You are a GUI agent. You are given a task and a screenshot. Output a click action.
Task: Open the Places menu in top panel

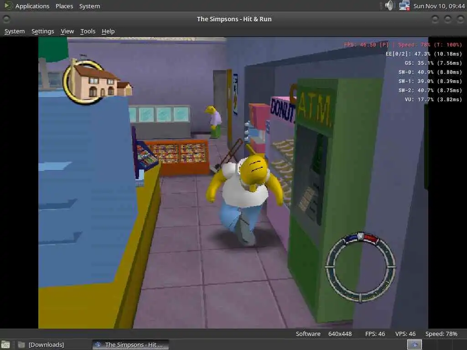pos(64,6)
